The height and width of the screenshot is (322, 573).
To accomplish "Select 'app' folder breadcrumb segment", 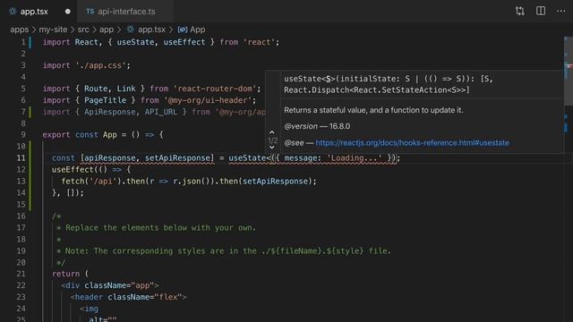I will [x=107, y=30].
